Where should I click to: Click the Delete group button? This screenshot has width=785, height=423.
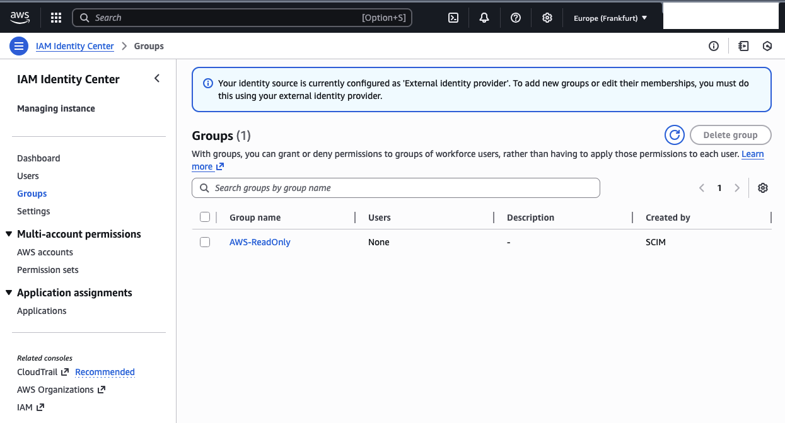click(730, 134)
